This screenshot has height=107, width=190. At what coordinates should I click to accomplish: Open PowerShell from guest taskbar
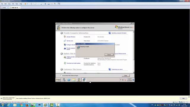coord(69,80)
